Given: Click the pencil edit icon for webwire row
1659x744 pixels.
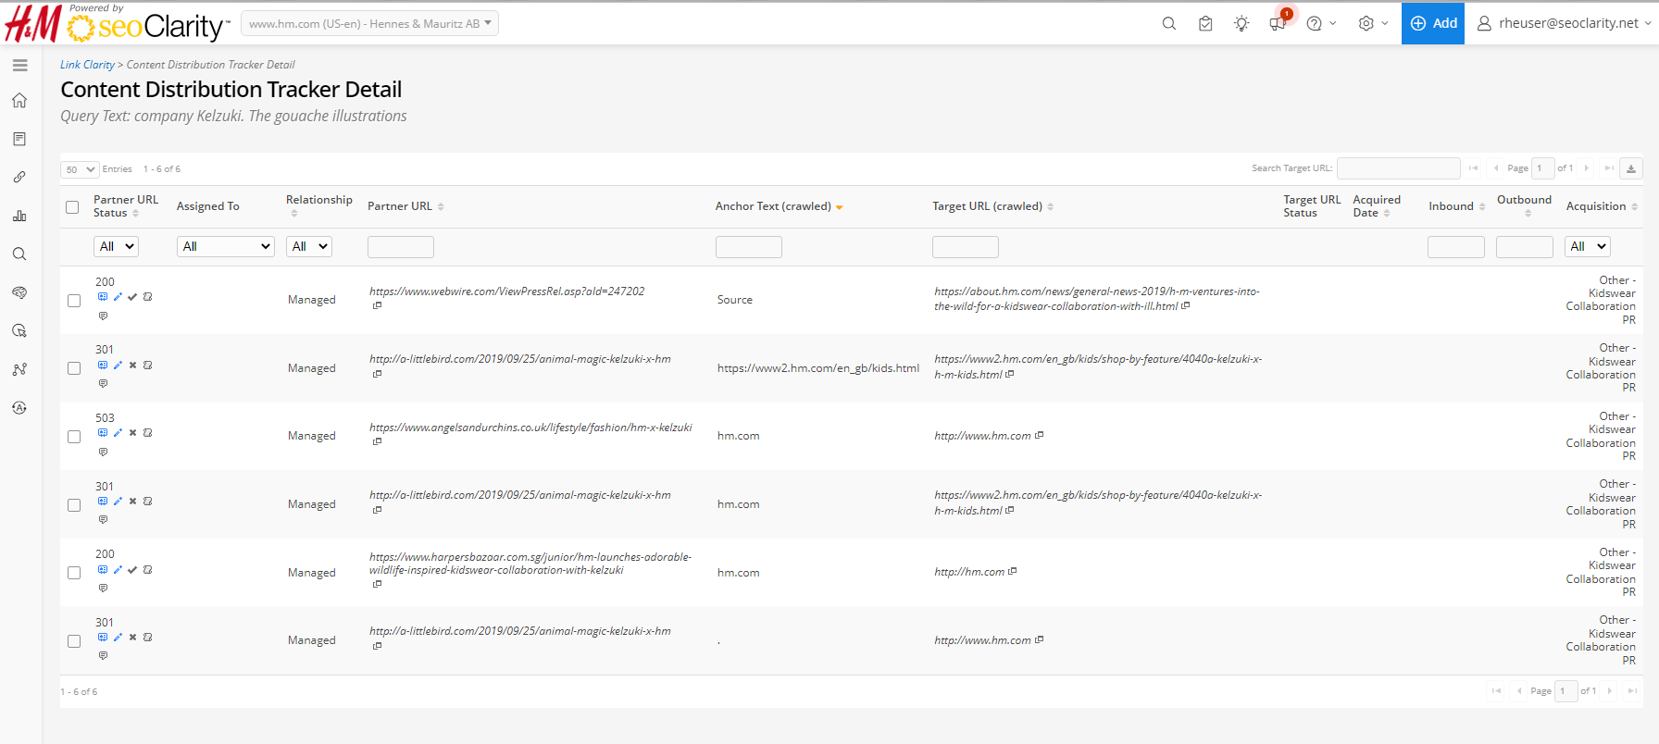Looking at the screenshot, I should (118, 297).
